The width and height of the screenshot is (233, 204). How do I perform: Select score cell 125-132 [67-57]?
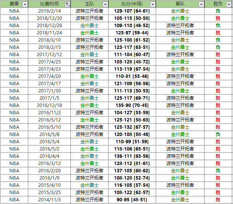(132, 127)
